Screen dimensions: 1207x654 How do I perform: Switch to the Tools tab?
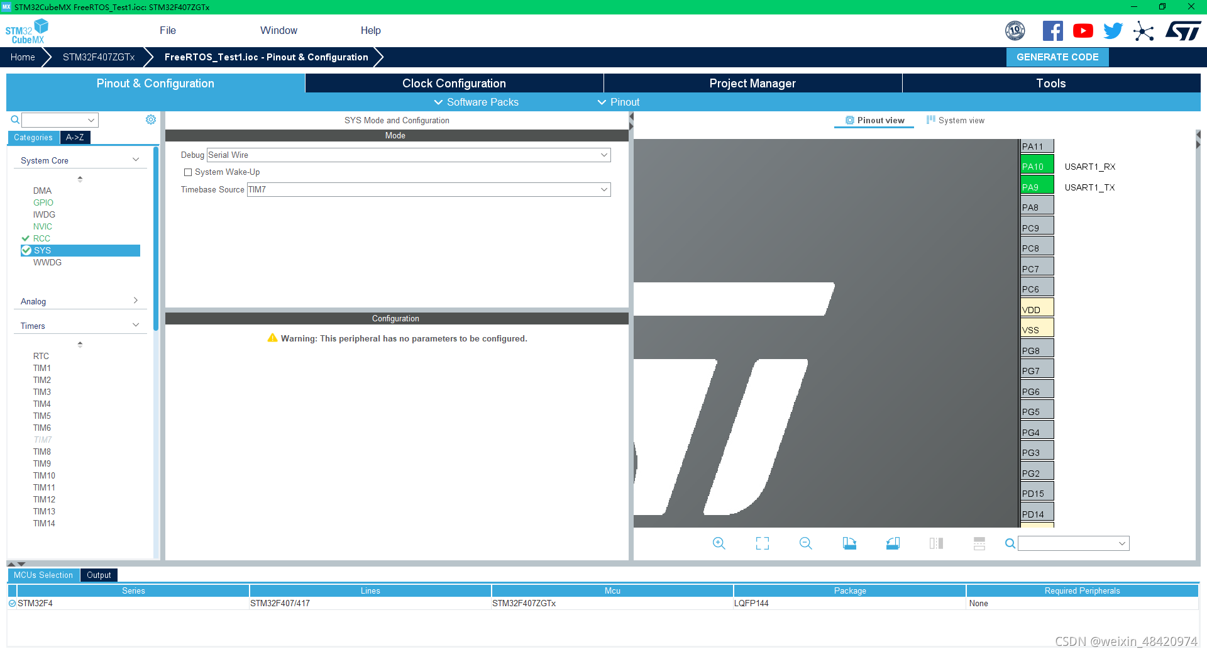pyautogui.click(x=1051, y=83)
